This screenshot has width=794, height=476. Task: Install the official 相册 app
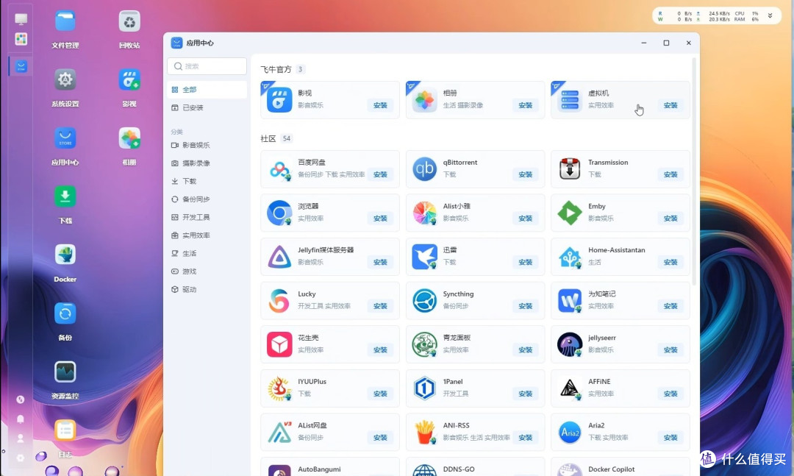coord(525,105)
